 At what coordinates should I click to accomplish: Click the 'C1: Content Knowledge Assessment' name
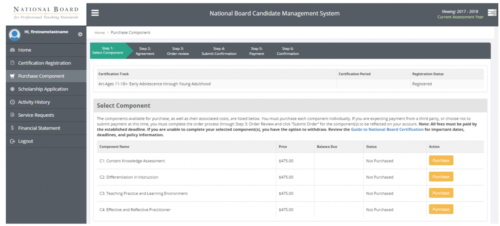132,161
